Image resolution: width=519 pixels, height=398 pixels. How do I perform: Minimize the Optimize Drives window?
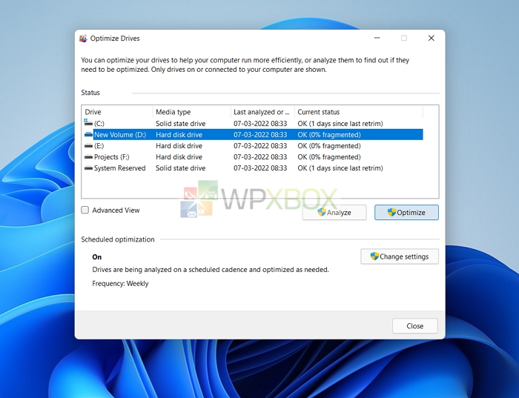[377, 38]
